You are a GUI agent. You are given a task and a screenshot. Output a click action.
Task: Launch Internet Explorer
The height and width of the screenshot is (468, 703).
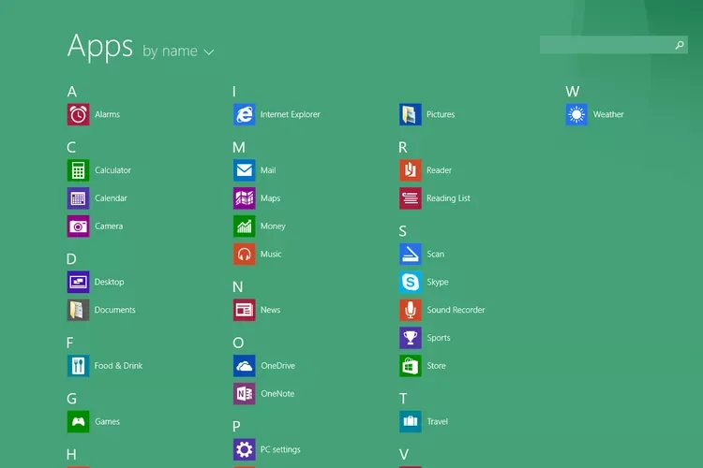pyautogui.click(x=245, y=114)
